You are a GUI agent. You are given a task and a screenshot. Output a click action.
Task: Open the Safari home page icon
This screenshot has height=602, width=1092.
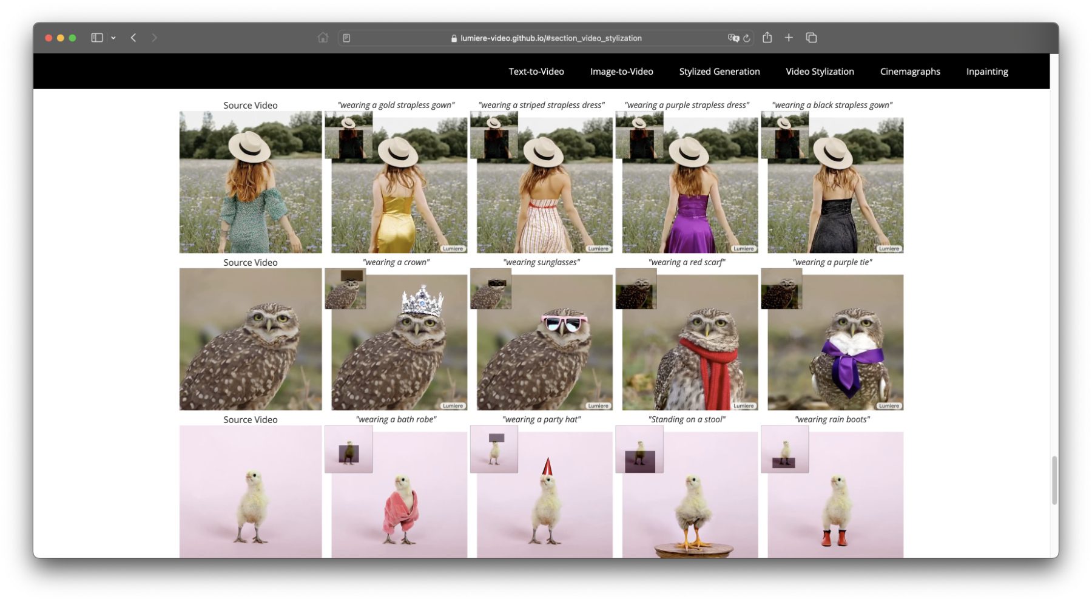tap(323, 38)
